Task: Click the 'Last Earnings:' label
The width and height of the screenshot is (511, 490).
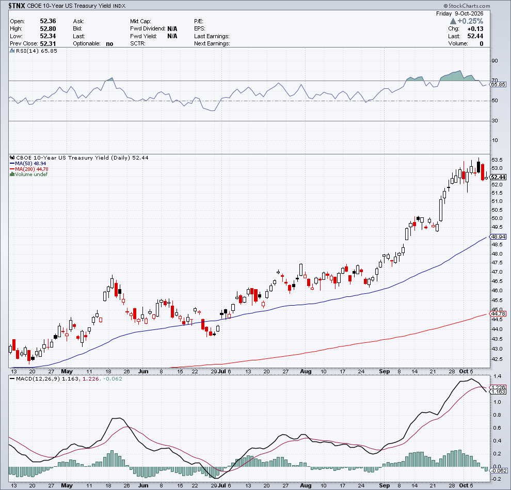Action: pos(212,36)
